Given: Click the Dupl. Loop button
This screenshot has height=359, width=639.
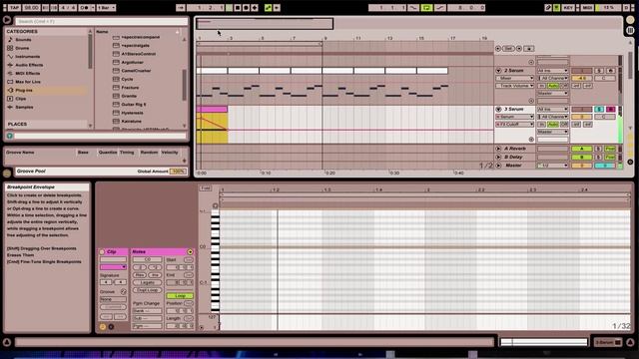Looking at the screenshot, I should tap(148, 290).
